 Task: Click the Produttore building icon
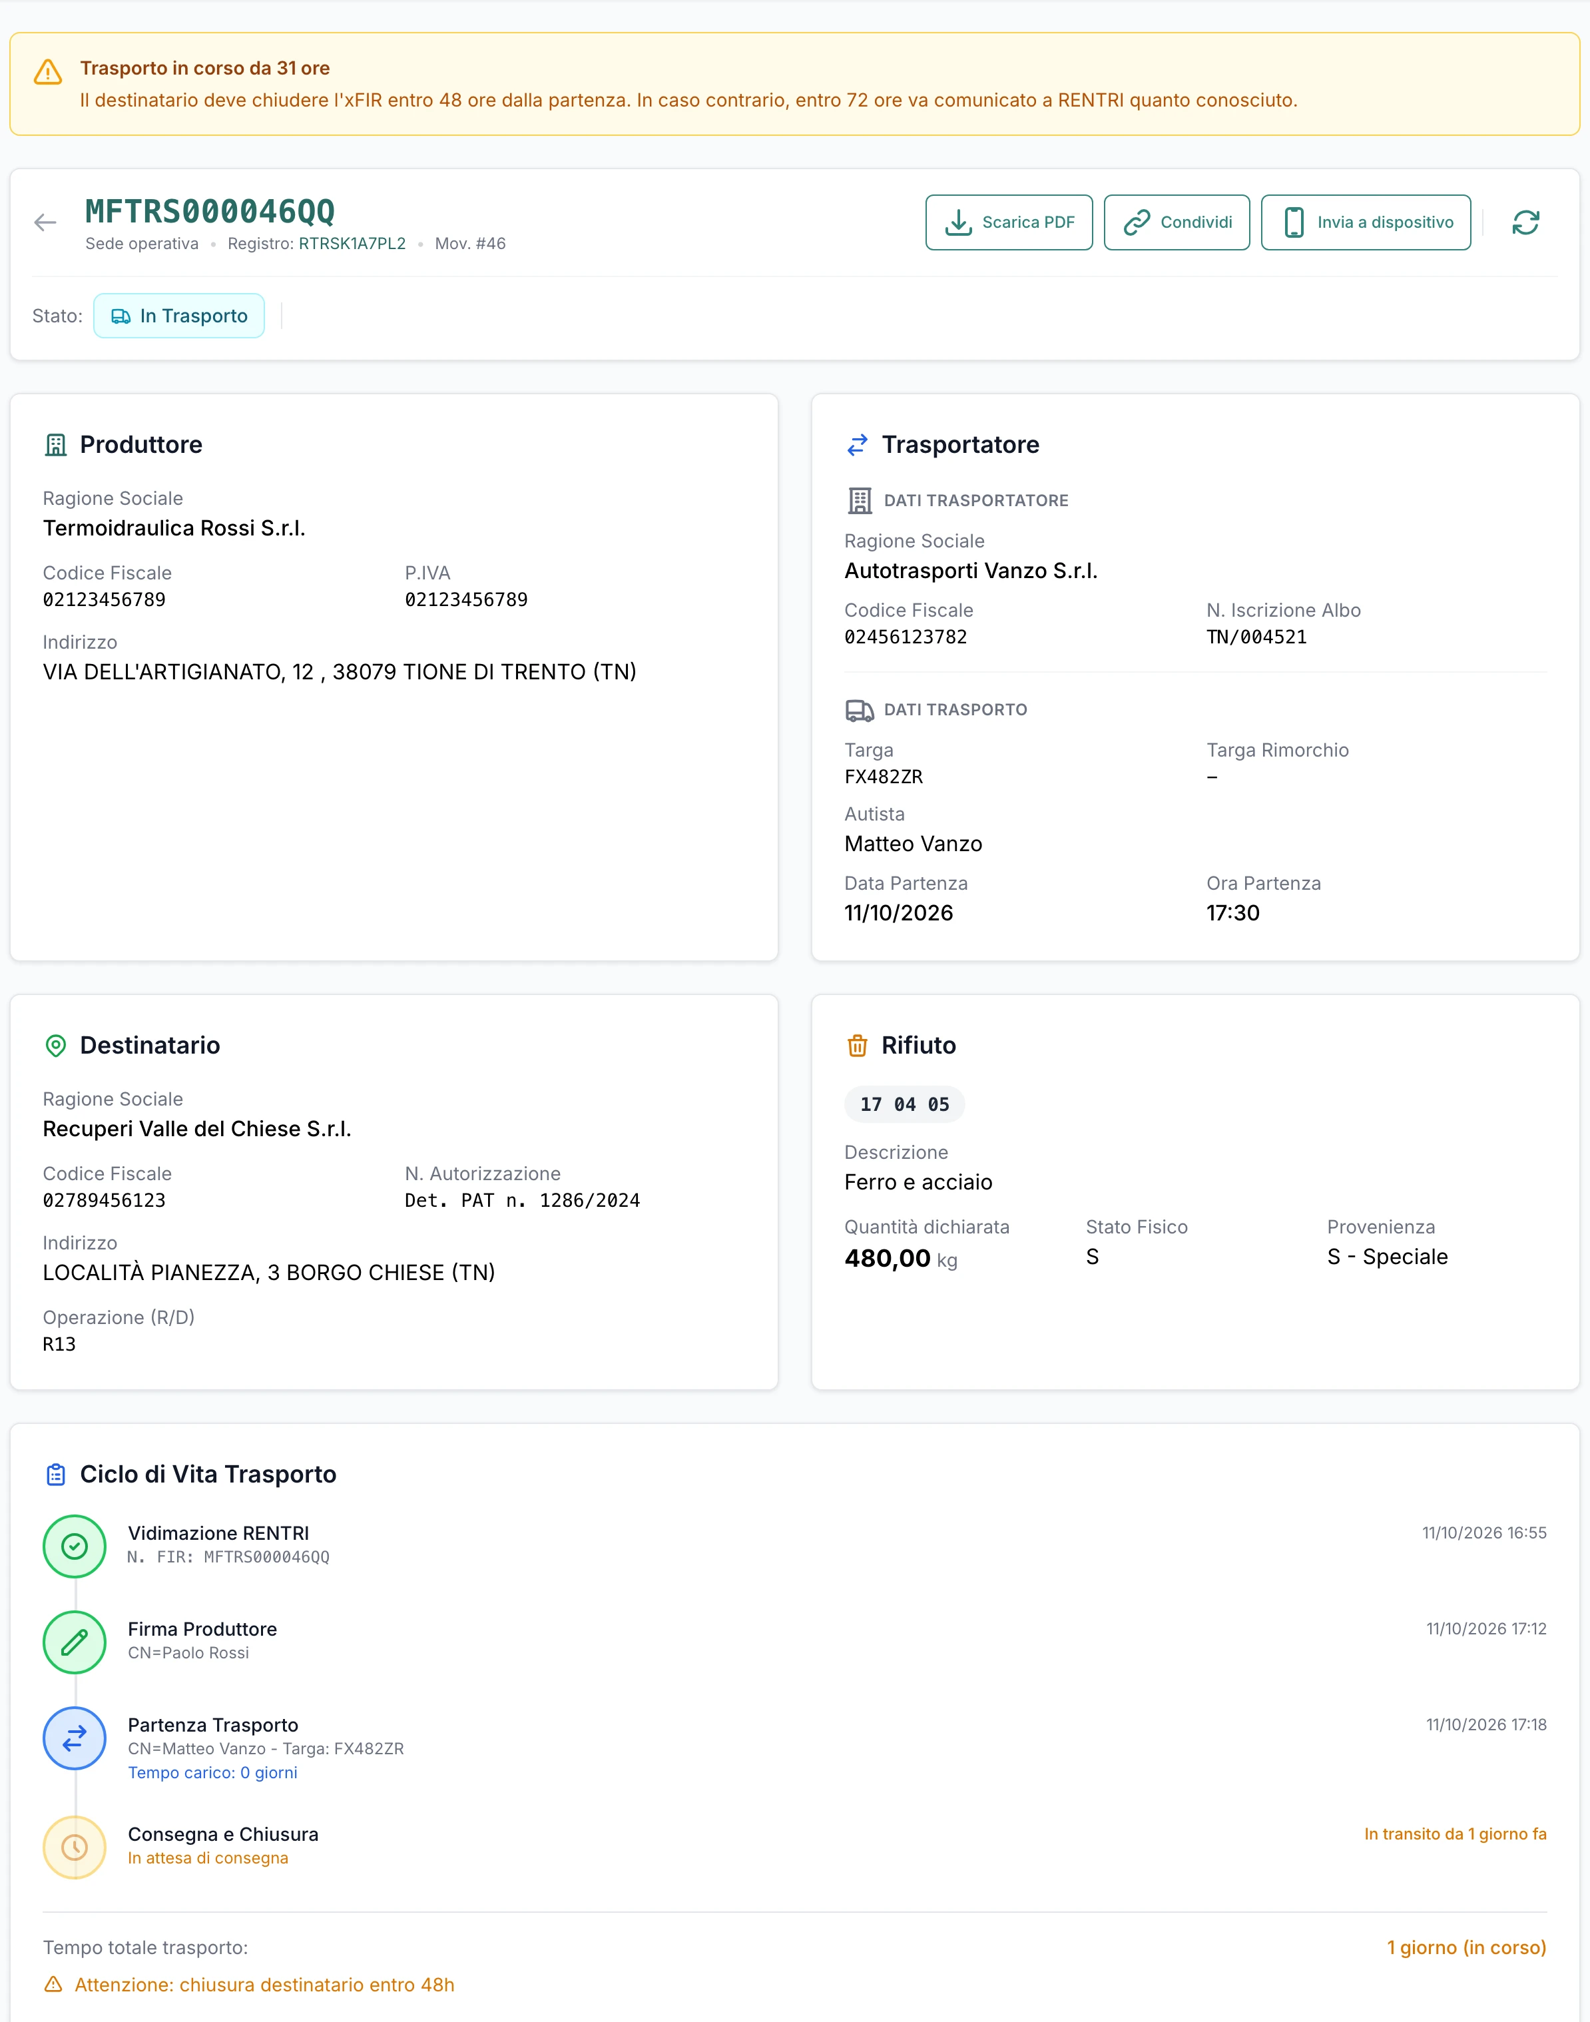point(56,445)
